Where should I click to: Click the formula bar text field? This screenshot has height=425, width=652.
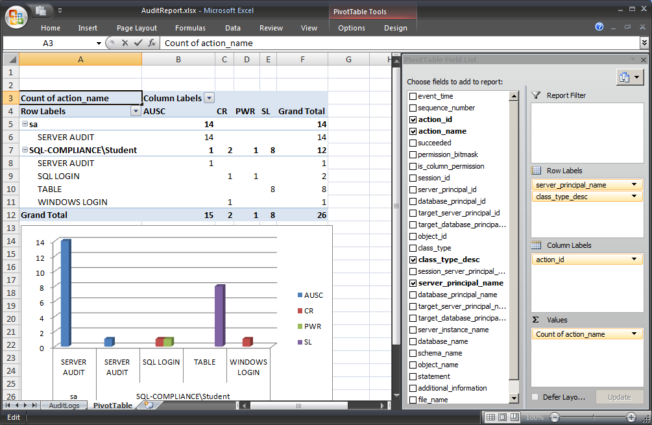pos(400,43)
